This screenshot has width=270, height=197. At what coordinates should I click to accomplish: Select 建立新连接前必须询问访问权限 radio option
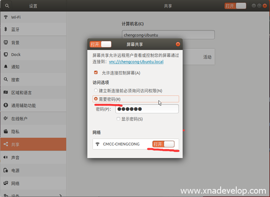tap(96, 91)
